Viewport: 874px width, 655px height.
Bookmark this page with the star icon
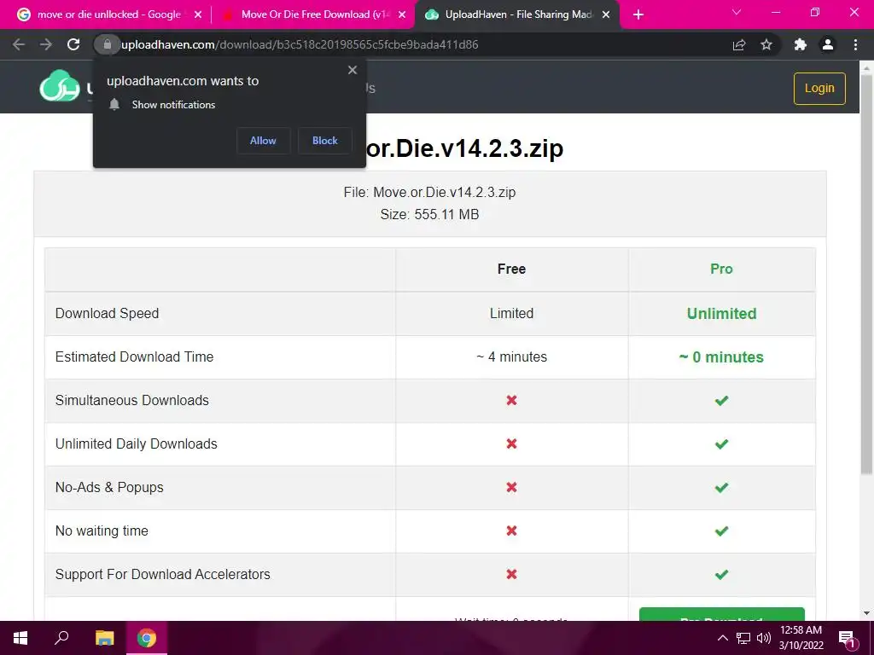tap(766, 44)
